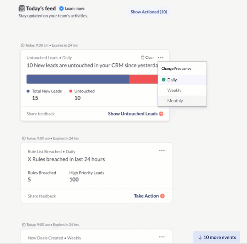247x244 pixels.
Task: Click the Show Actioned (10) button
Action: (x=149, y=12)
